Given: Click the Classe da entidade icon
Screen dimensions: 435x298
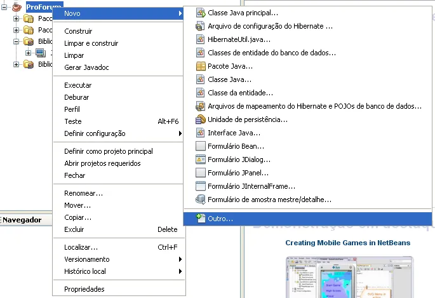Looking at the screenshot, I should pyautogui.click(x=200, y=93).
